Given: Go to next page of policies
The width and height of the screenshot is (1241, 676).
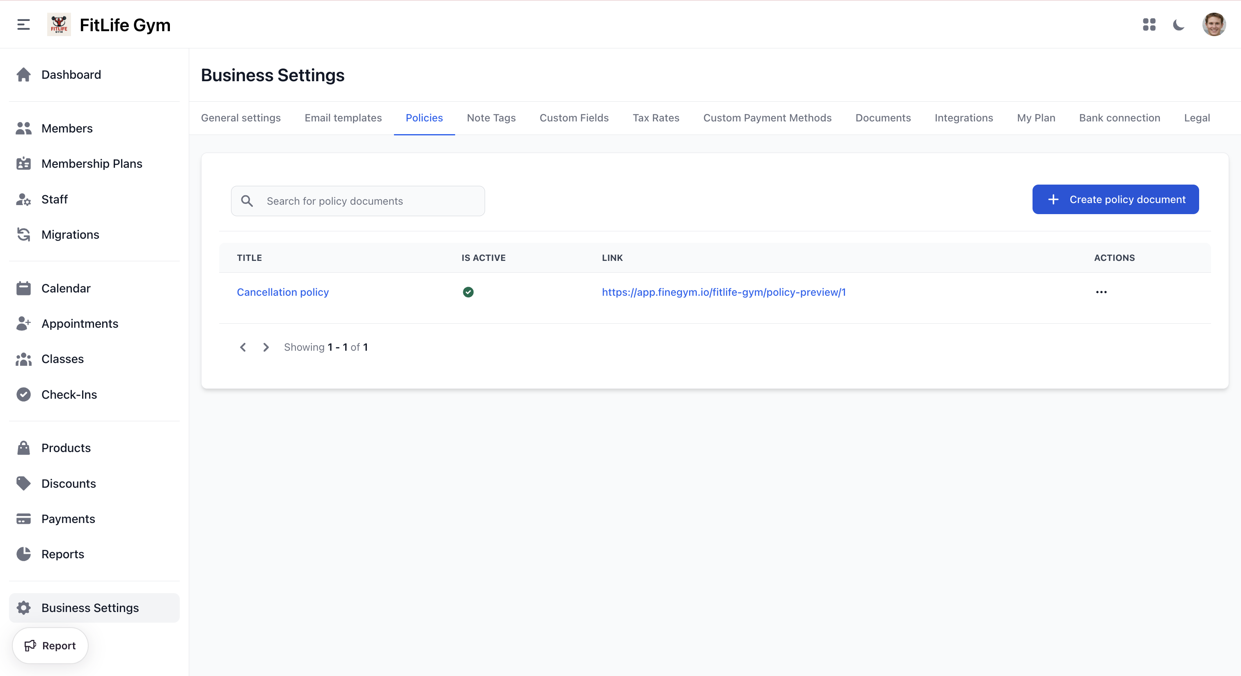Looking at the screenshot, I should (266, 347).
